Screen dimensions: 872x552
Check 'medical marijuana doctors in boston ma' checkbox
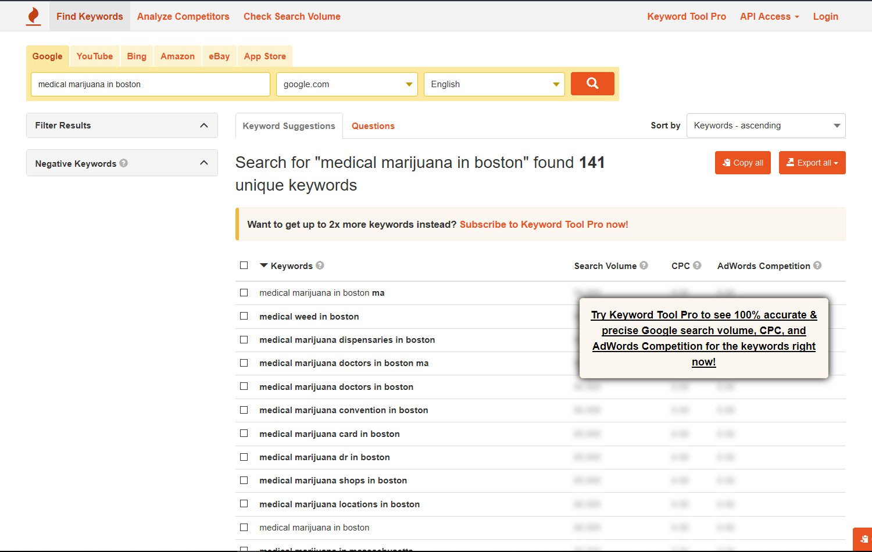point(244,363)
